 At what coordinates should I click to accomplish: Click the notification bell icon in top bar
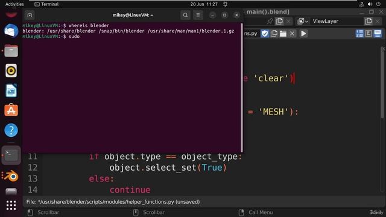tap(225, 4)
